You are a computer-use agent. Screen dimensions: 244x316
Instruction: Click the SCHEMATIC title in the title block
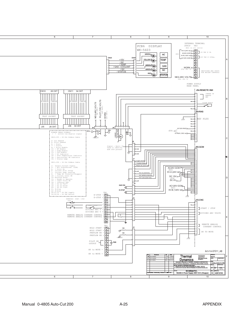pos(192,271)
